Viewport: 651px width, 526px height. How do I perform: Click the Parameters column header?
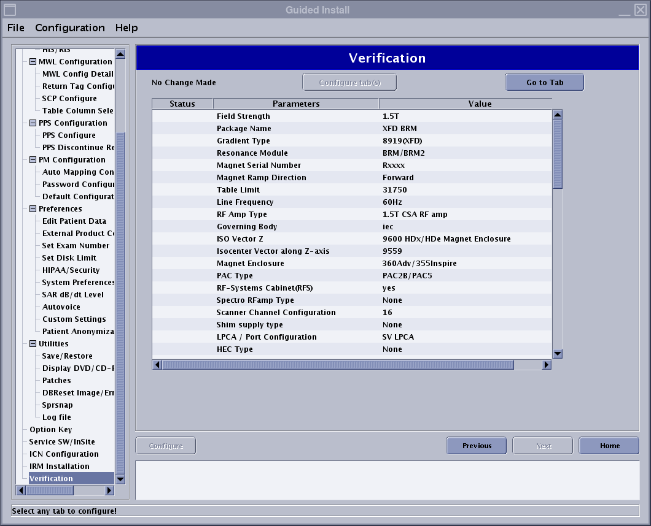click(x=296, y=104)
